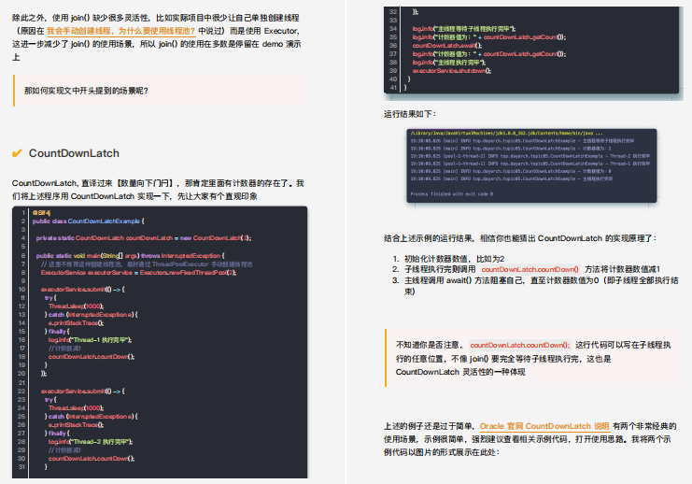Click the paragraph starting 除此之外，使用 join()
Image resolution: width=692 pixels, height=484 pixels.
coord(157,37)
